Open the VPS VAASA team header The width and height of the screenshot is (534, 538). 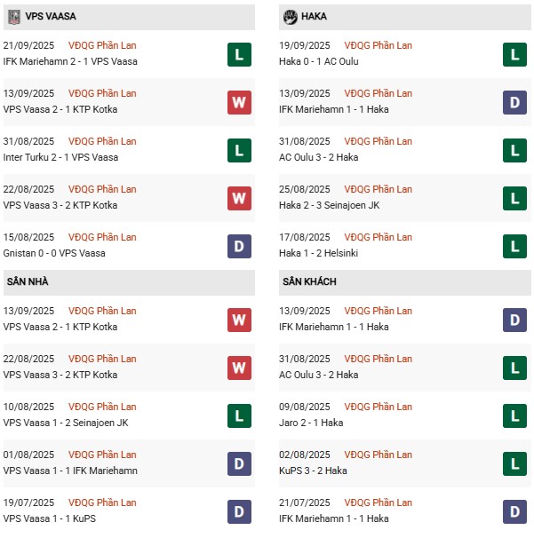coord(129,17)
